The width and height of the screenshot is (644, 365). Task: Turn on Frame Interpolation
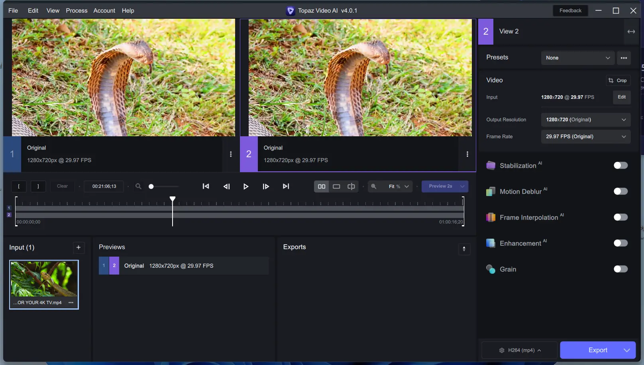(620, 217)
